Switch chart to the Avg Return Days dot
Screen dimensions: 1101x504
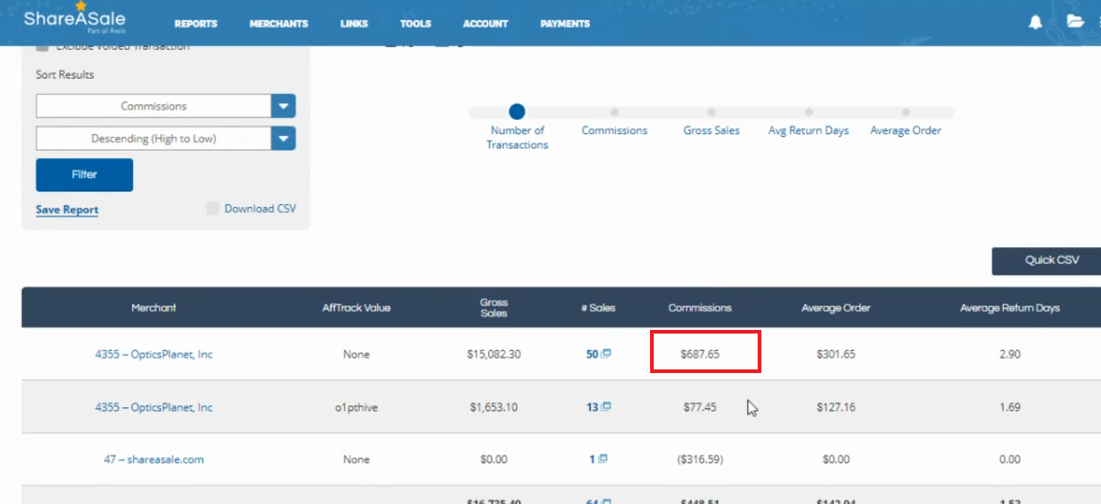pos(808,112)
